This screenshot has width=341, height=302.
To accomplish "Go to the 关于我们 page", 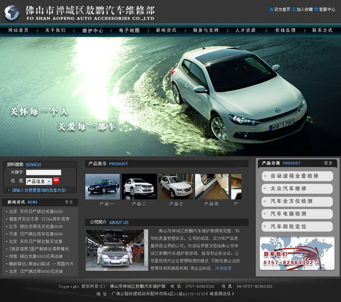I will 56,30.
